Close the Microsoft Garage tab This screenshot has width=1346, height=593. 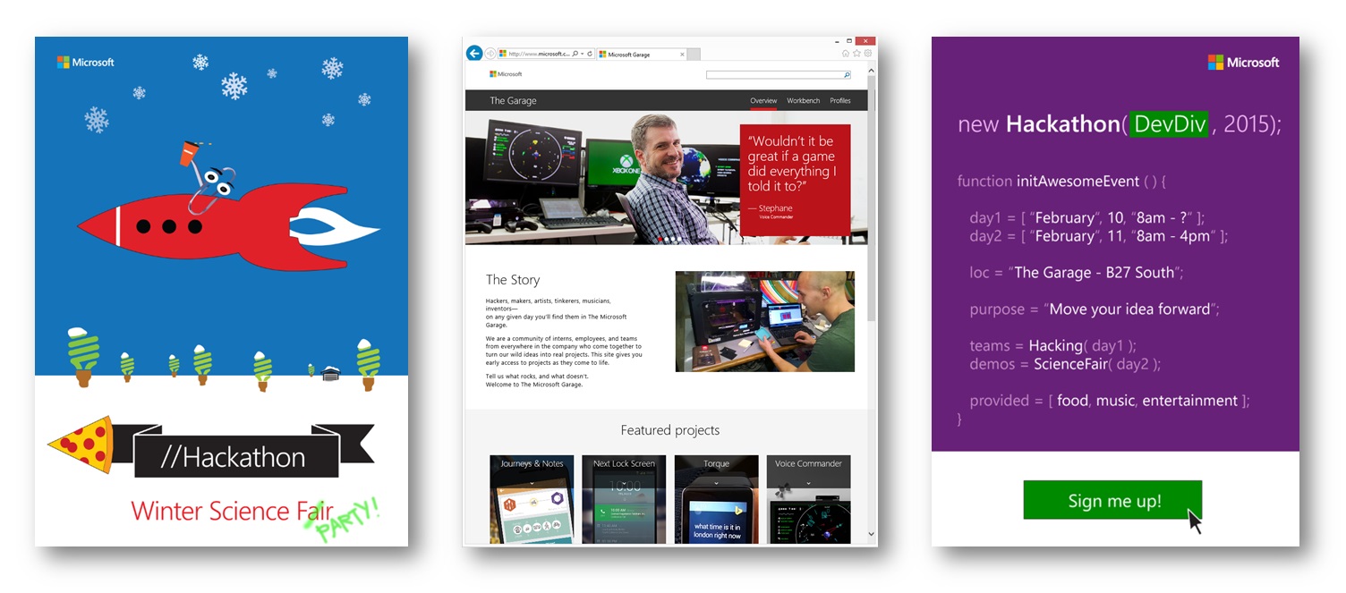pyautogui.click(x=682, y=55)
